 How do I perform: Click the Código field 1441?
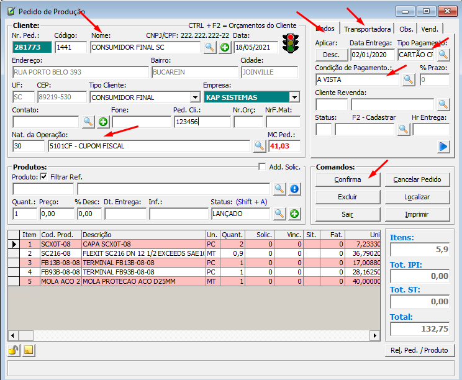click(71, 47)
